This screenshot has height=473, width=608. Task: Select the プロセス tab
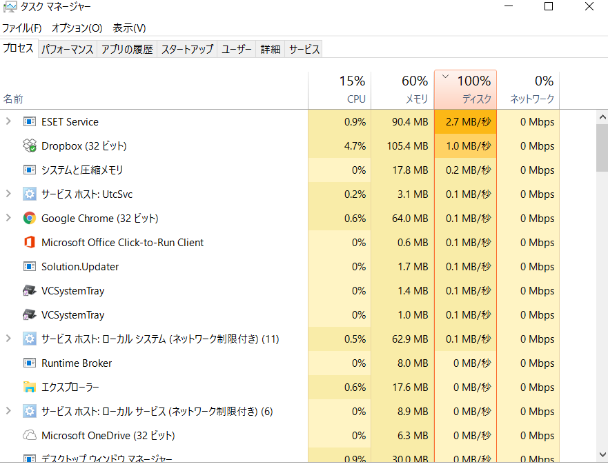(19, 48)
